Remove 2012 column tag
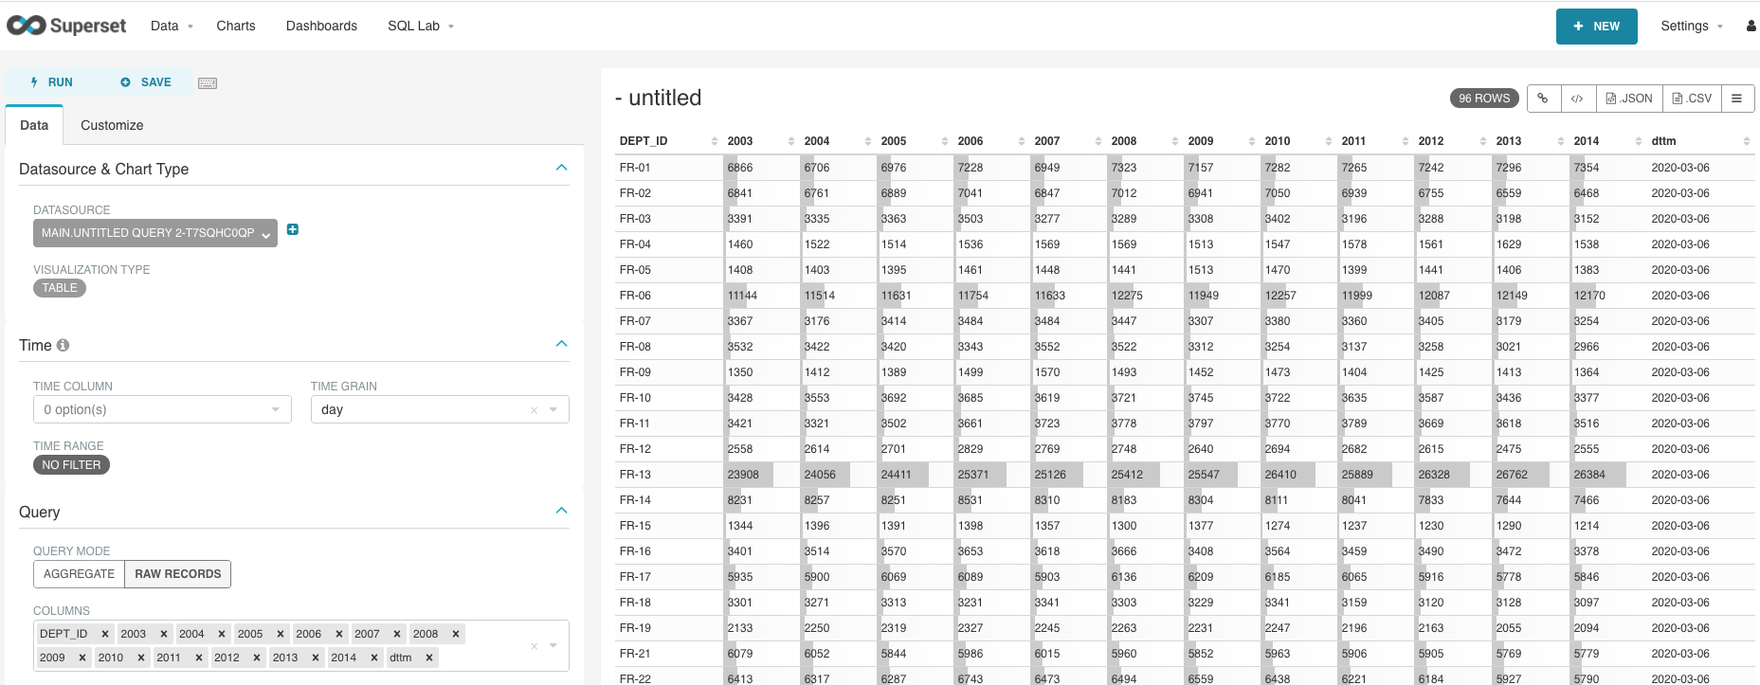Viewport: 1760px width, 685px height. (x=257, y=658)
